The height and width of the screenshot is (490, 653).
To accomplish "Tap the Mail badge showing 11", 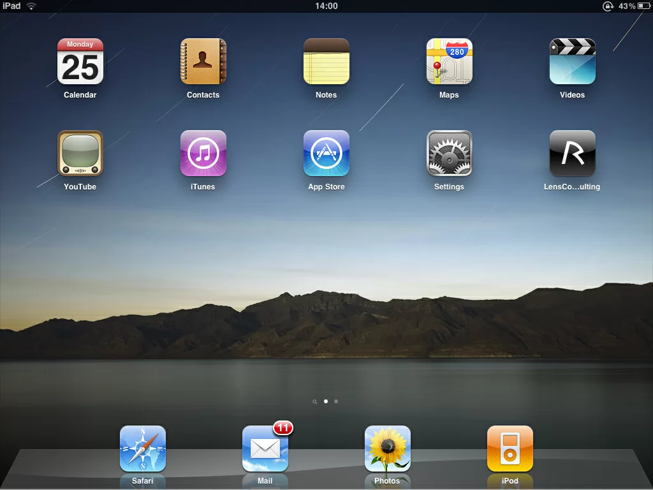I will pos(283,428).
